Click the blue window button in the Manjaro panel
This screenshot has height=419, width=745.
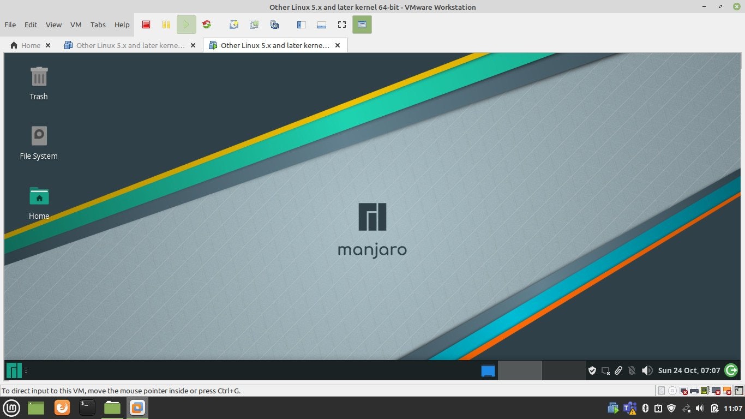(488, 371)
